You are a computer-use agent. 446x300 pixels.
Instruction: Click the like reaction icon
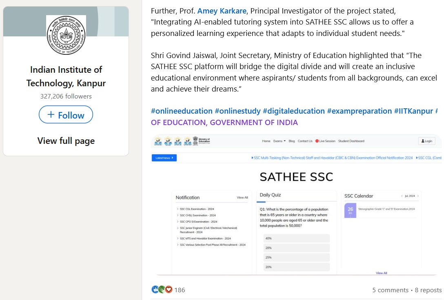[155, 290]
